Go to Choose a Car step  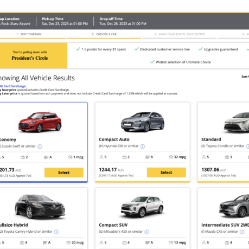(104, 34)
